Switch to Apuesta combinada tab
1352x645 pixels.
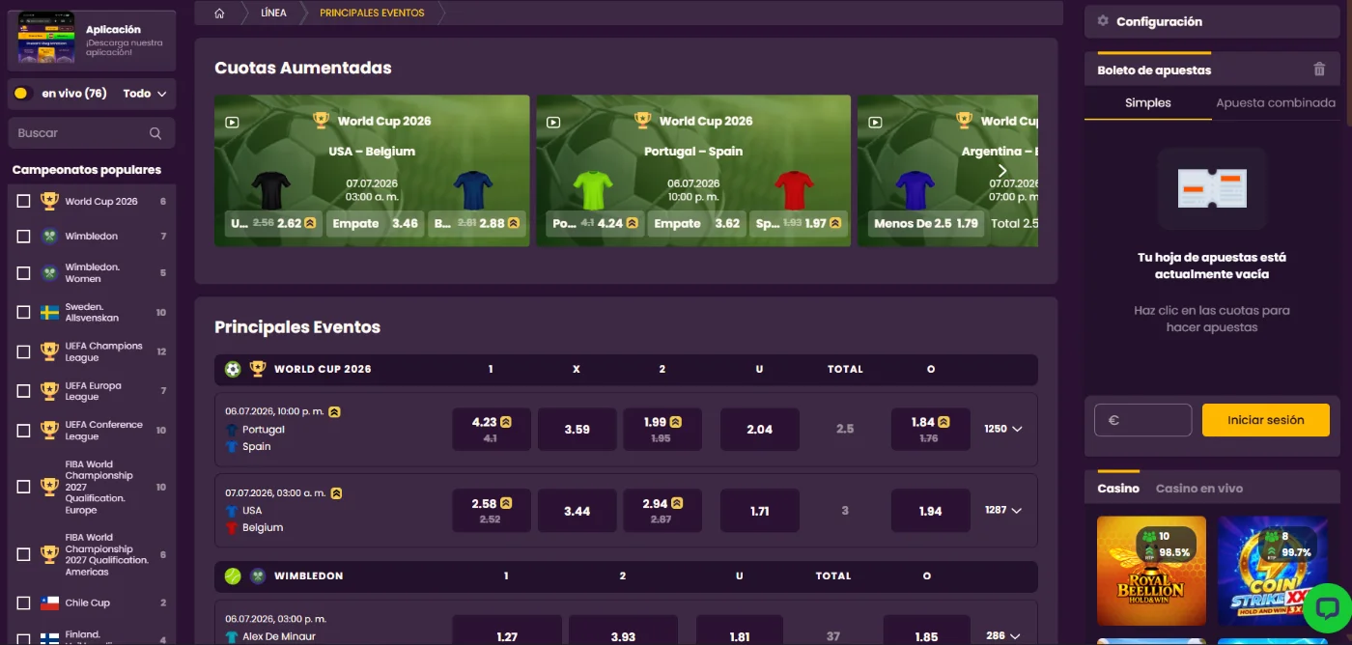(1276, 103)
